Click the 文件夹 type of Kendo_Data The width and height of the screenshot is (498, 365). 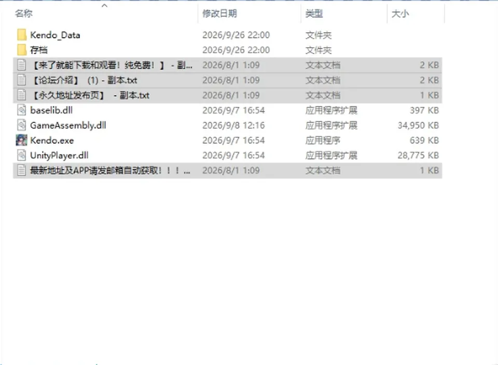(x=318, y=35)
